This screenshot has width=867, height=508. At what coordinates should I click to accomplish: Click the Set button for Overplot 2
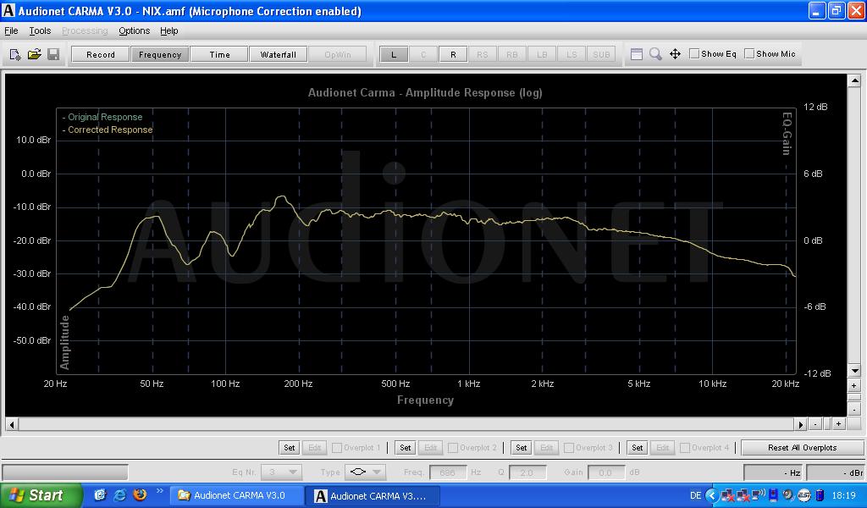point(406,448)
